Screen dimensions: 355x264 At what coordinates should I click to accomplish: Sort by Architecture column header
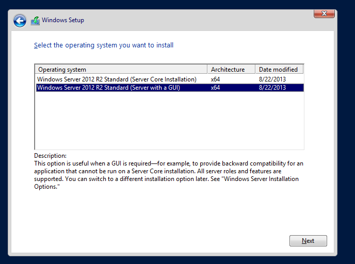231,70
